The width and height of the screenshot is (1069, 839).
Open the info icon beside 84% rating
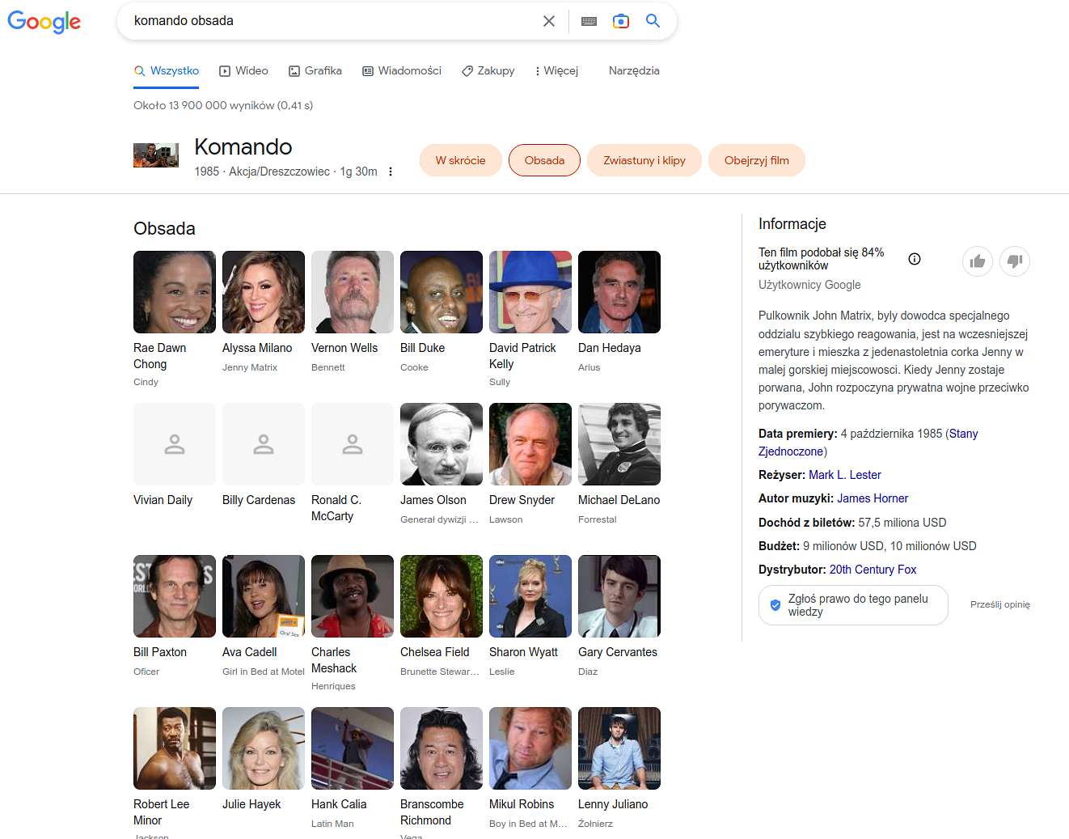coord(915,259)
